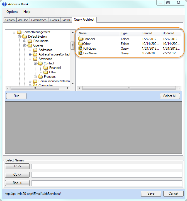Select the Other folder icon in list
187x201 pixels.
(x=81, y=44)
